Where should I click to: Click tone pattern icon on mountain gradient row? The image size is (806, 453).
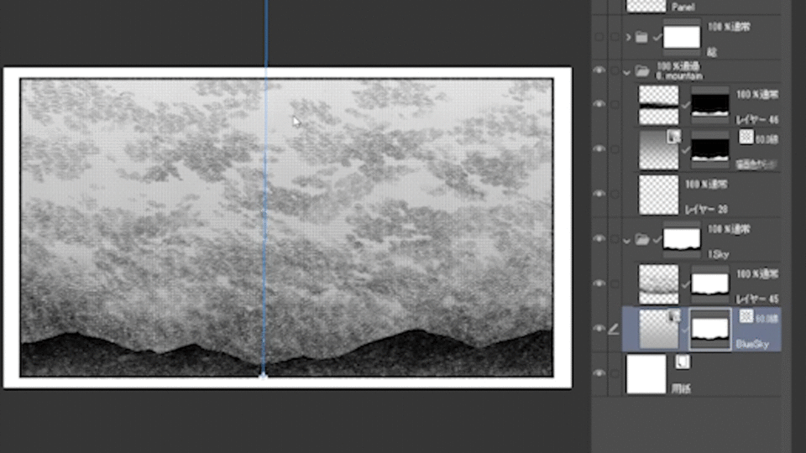coord(746,137)
